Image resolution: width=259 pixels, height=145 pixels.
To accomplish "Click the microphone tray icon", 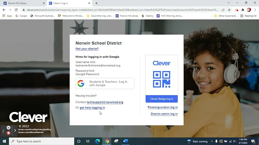I will pyautogui.click(x=216, y=141).
